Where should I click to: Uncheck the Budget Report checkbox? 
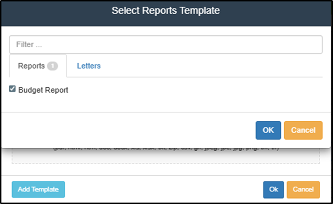pyautogui.click(x=12, y=89)
